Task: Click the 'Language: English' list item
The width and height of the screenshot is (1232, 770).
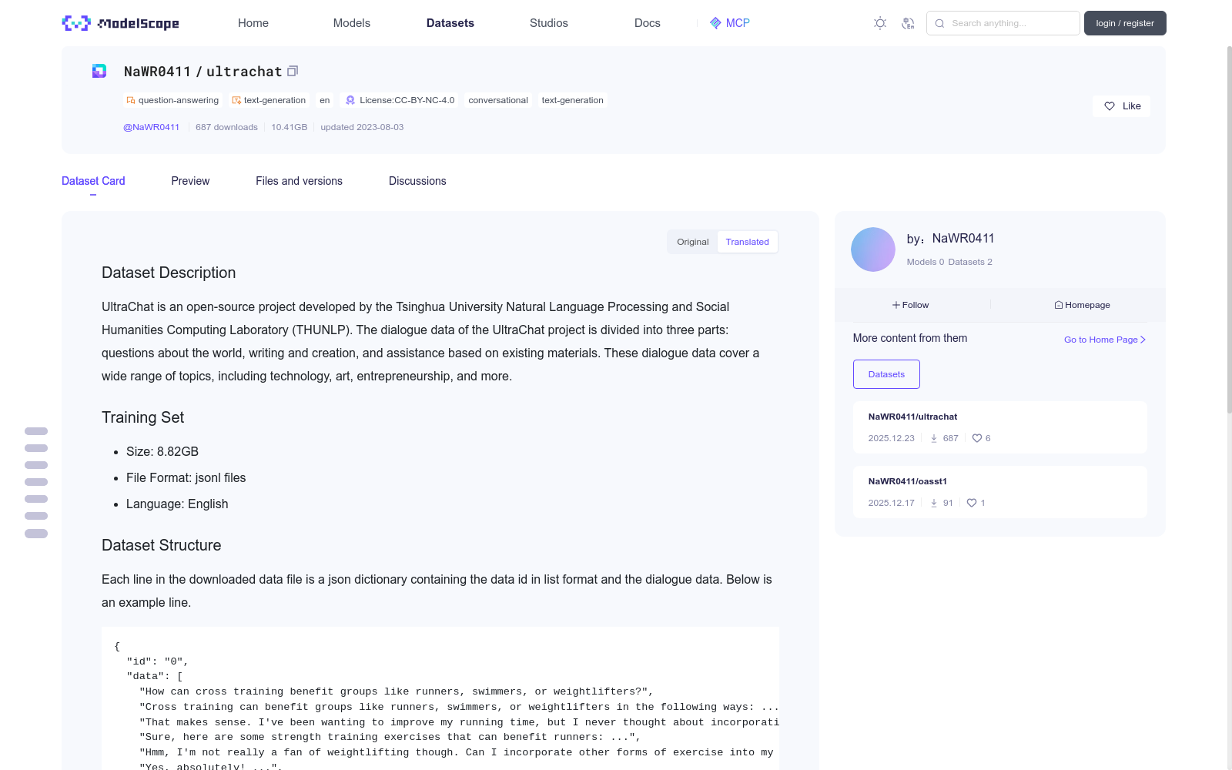Action: pyautogui.click(x=177, y=504)
